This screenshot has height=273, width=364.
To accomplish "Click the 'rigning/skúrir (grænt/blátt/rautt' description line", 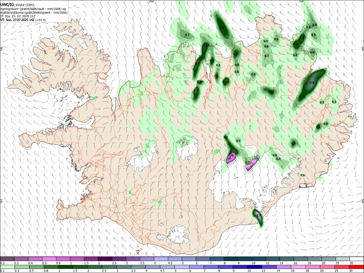I will tap(33, 9).
